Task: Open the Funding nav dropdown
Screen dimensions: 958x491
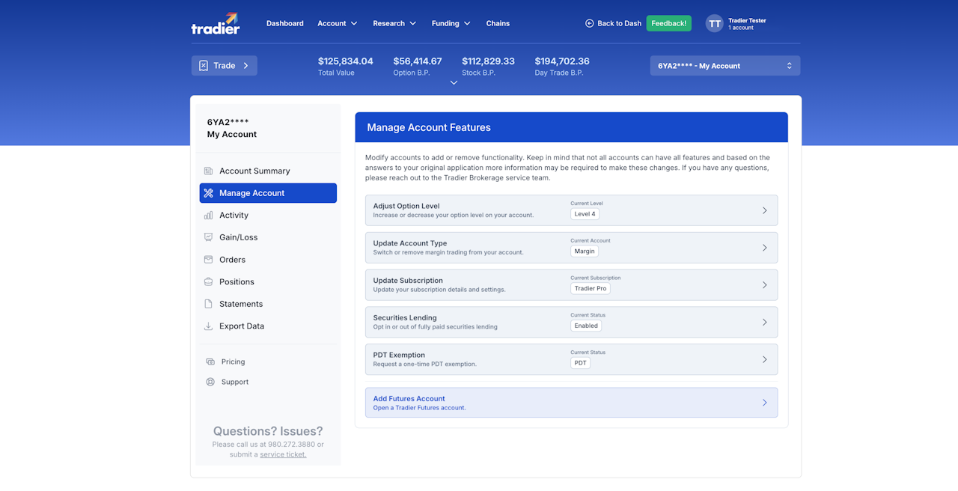Action: tap(451, 23)
